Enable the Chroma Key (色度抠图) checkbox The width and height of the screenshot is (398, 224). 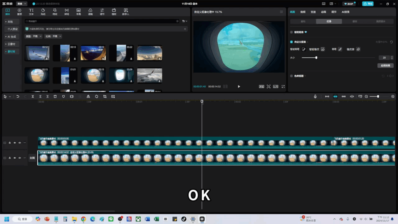tap(292, 76)
